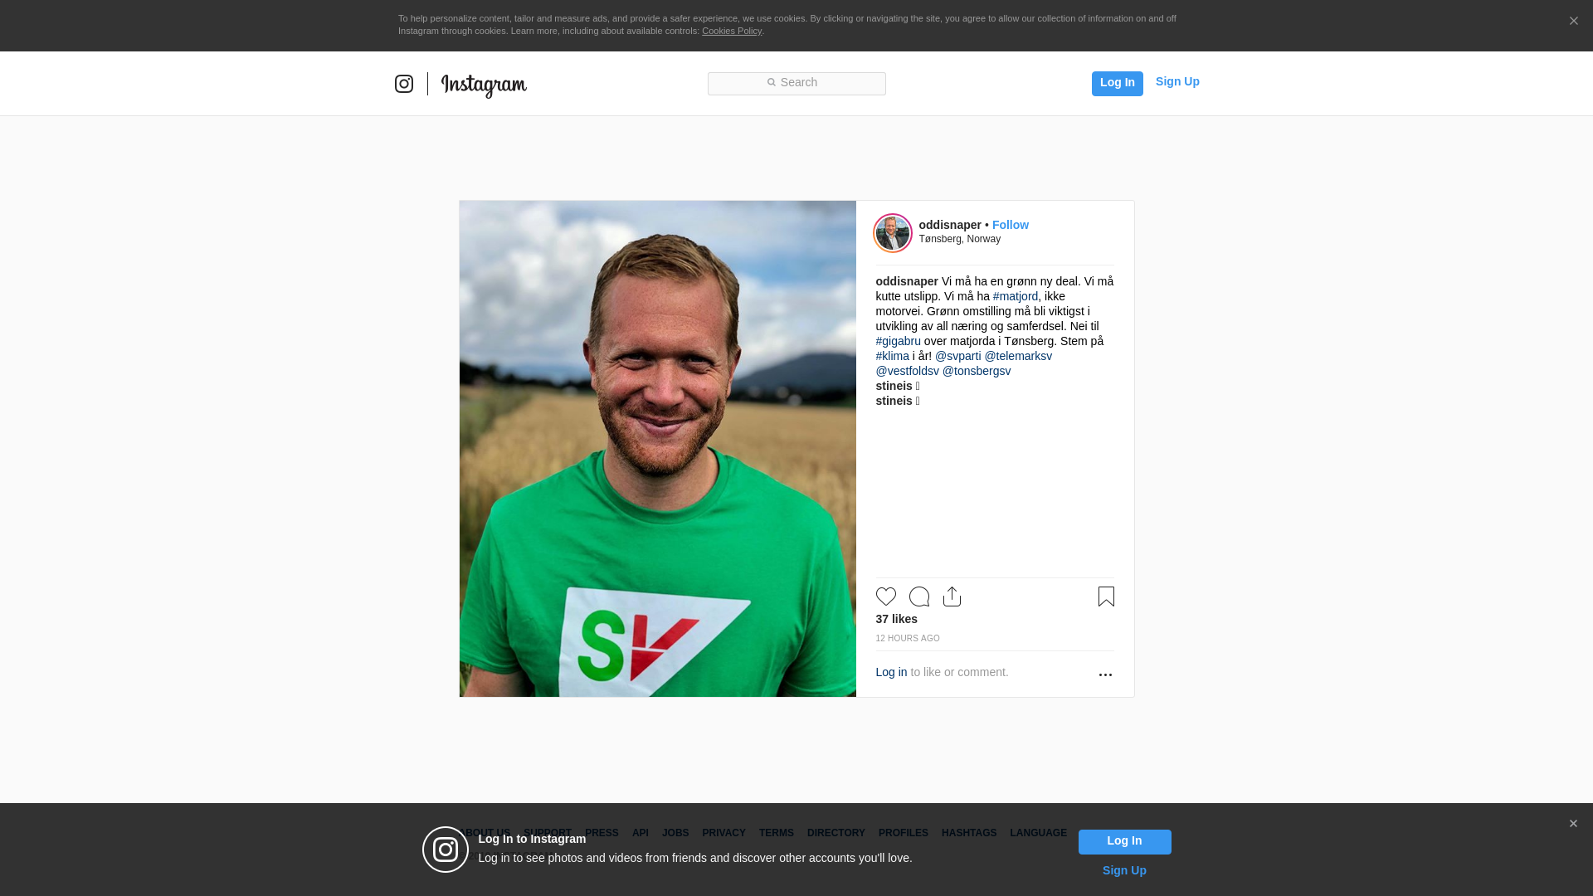Click the 12 HOURS AGO timestamp
The image size is (1593, 896).
[x=908, y=639]
